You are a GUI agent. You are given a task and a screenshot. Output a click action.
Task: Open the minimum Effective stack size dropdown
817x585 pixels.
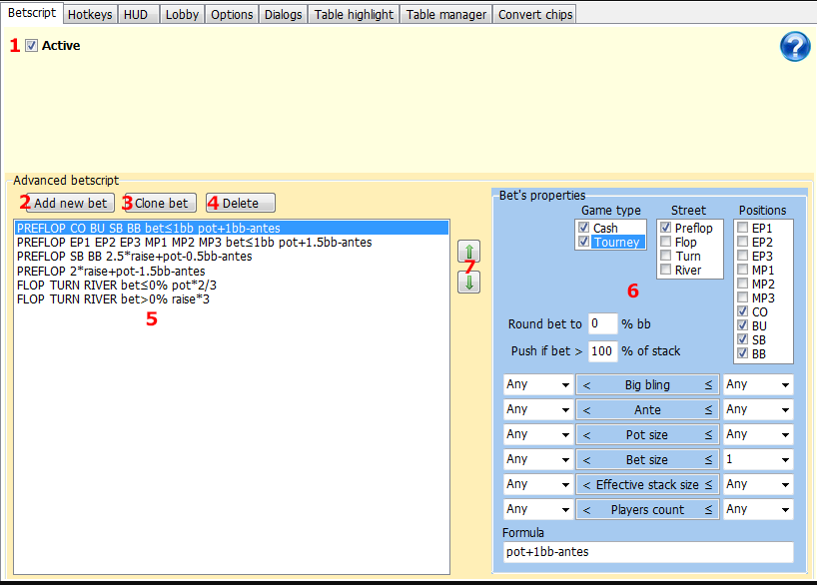pyautogui.click(x=538, y=484)
